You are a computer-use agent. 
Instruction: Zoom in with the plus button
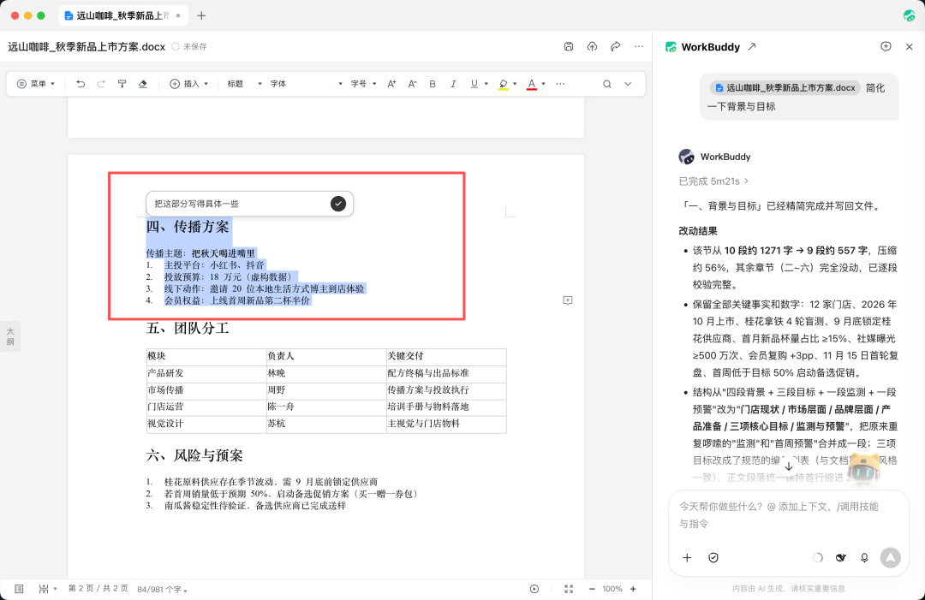click(633, 589)
